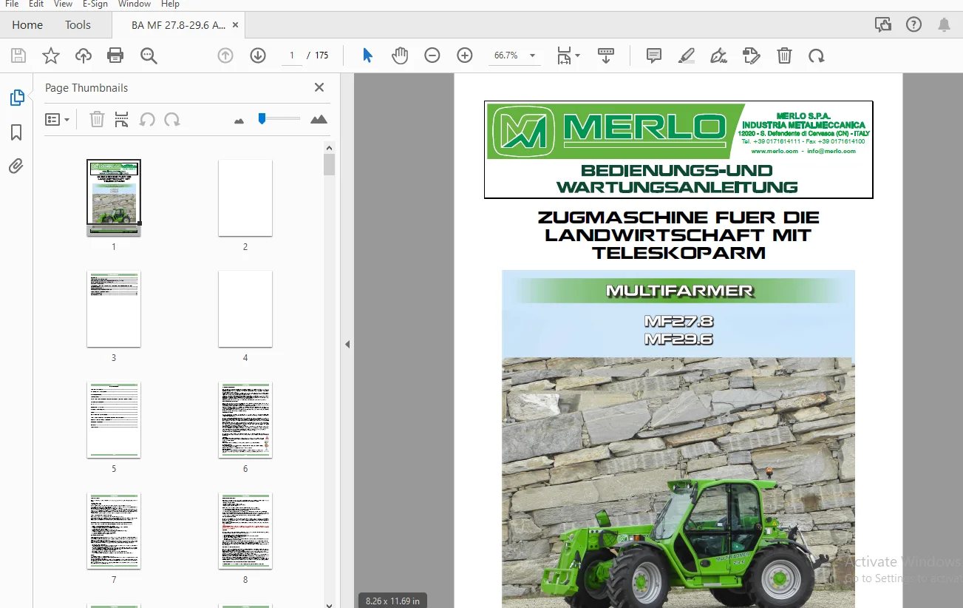Click the "Page Thumbnails" panel title
This screenshot has width=963, height=608.
point(86,87)
